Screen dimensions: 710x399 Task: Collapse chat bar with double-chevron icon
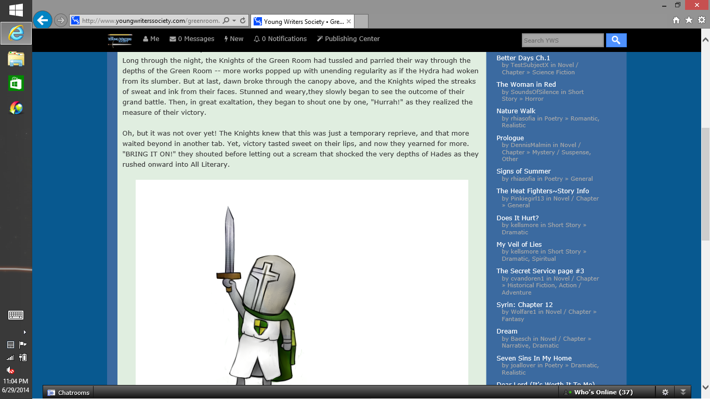pyautogui.click(x=683, y=392)
